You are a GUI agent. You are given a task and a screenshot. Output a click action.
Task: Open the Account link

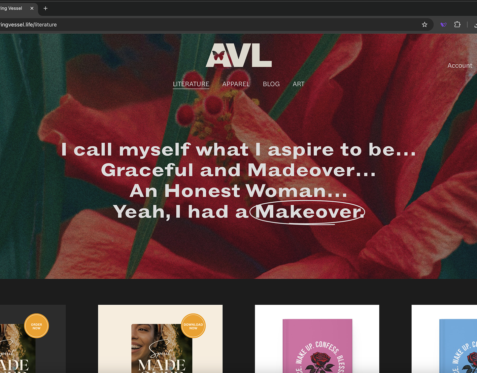460,66
